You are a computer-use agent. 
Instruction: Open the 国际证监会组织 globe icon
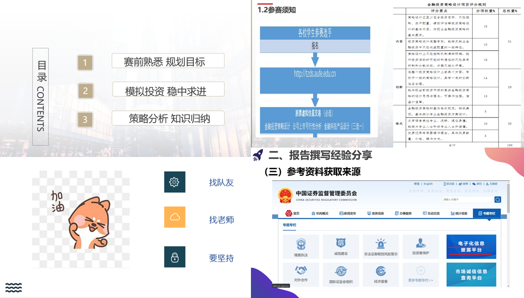click(341, 273)
